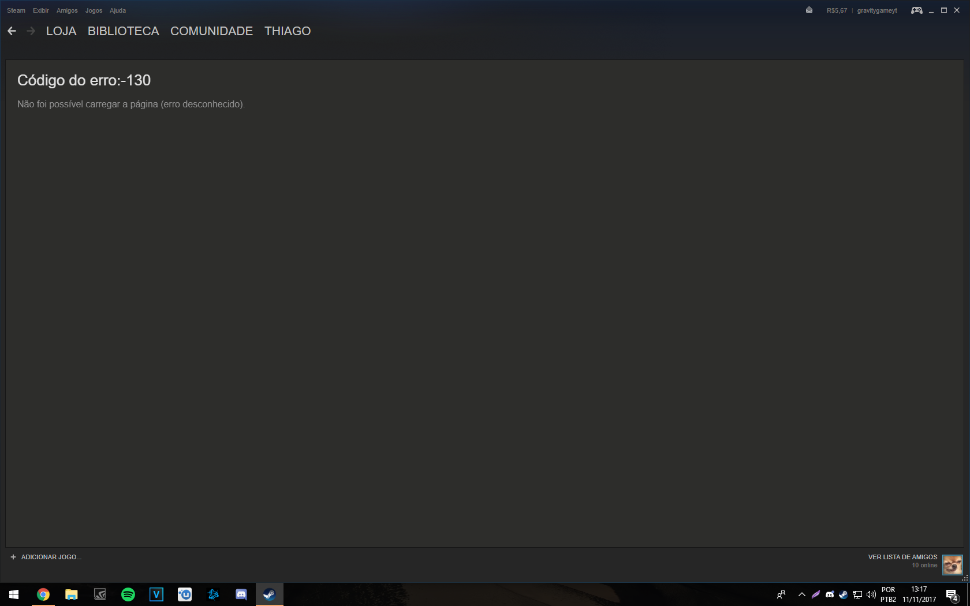Open the NVIDIA GeForce taskbar app
The width and height of the screenshot is (970, 606).
(x=99, y=594)
